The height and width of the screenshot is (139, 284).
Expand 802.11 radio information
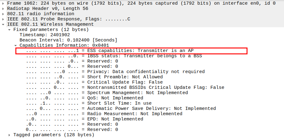click(3, 14)
